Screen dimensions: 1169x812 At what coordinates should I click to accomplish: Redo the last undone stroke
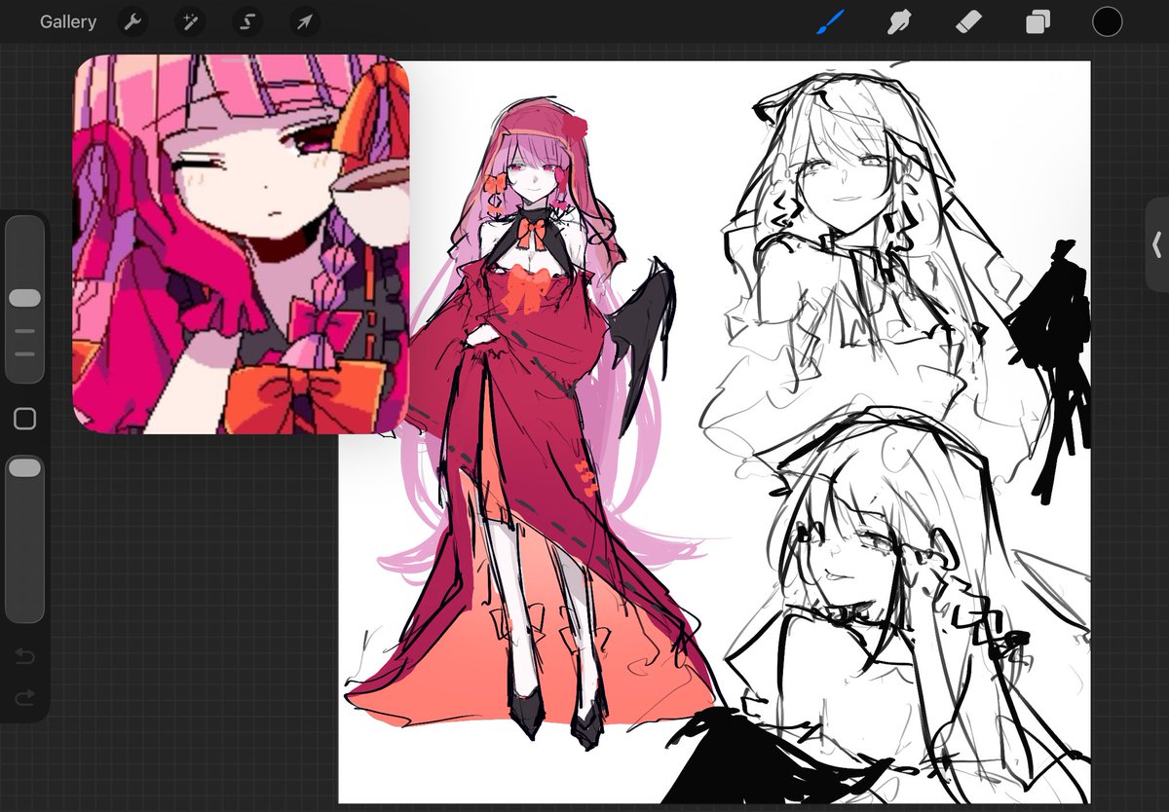pos(24,697)
